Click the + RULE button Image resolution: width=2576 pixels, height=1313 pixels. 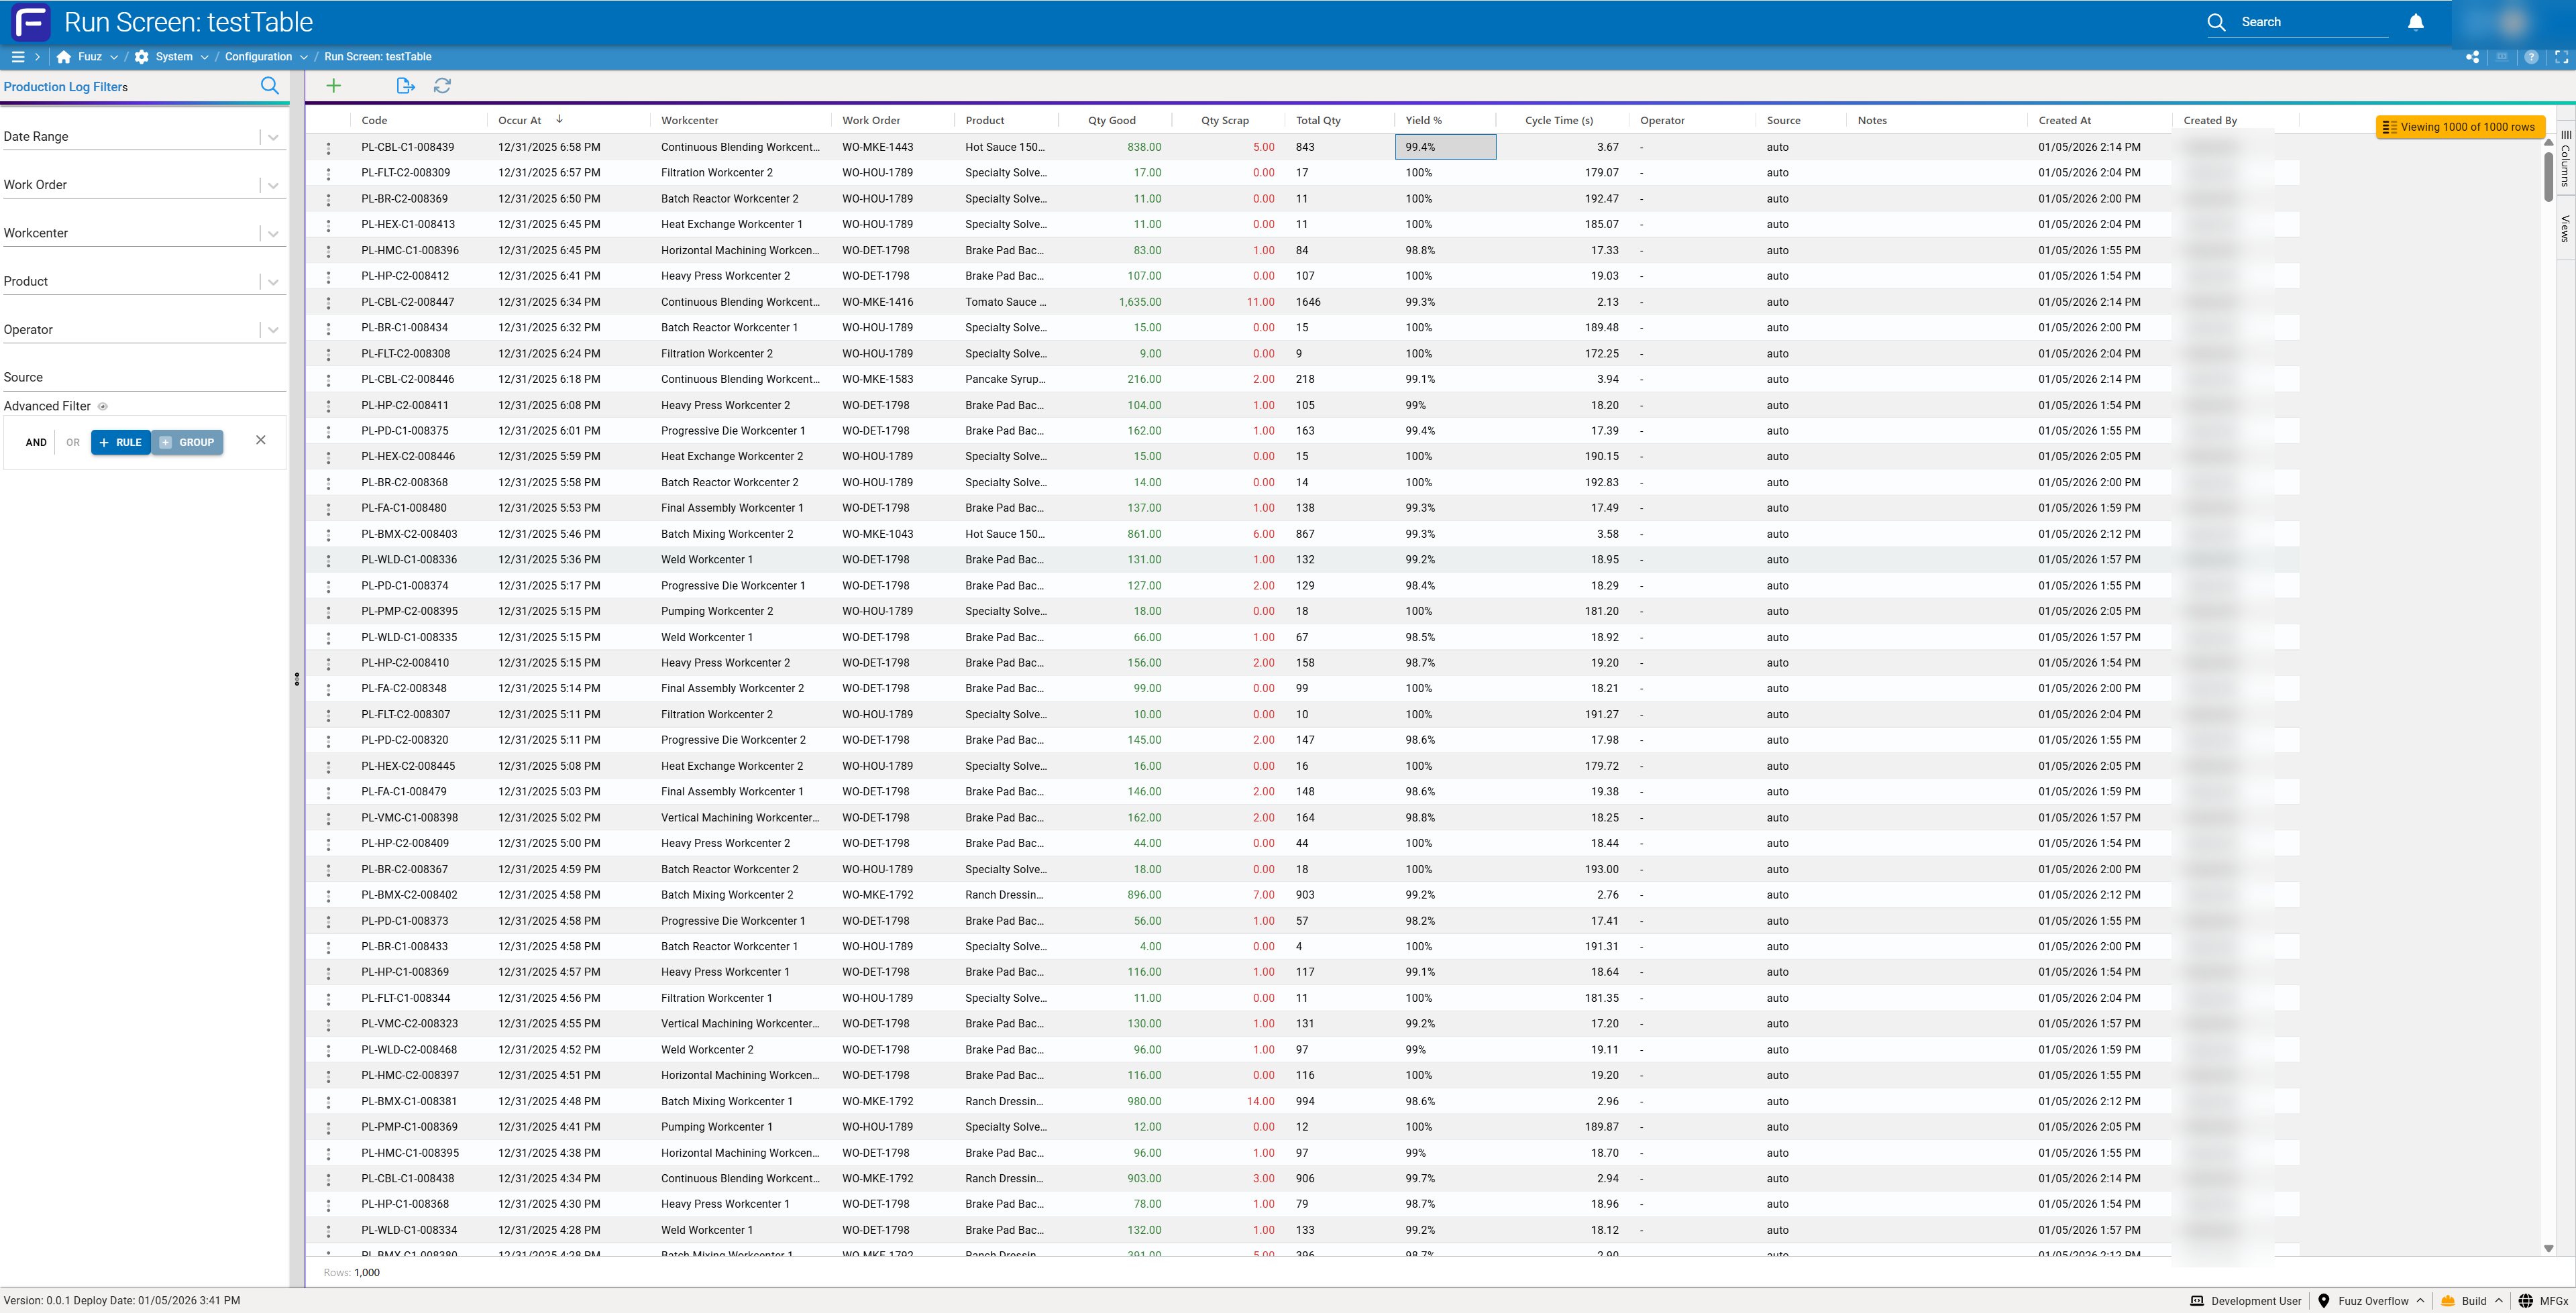(121, 442)
